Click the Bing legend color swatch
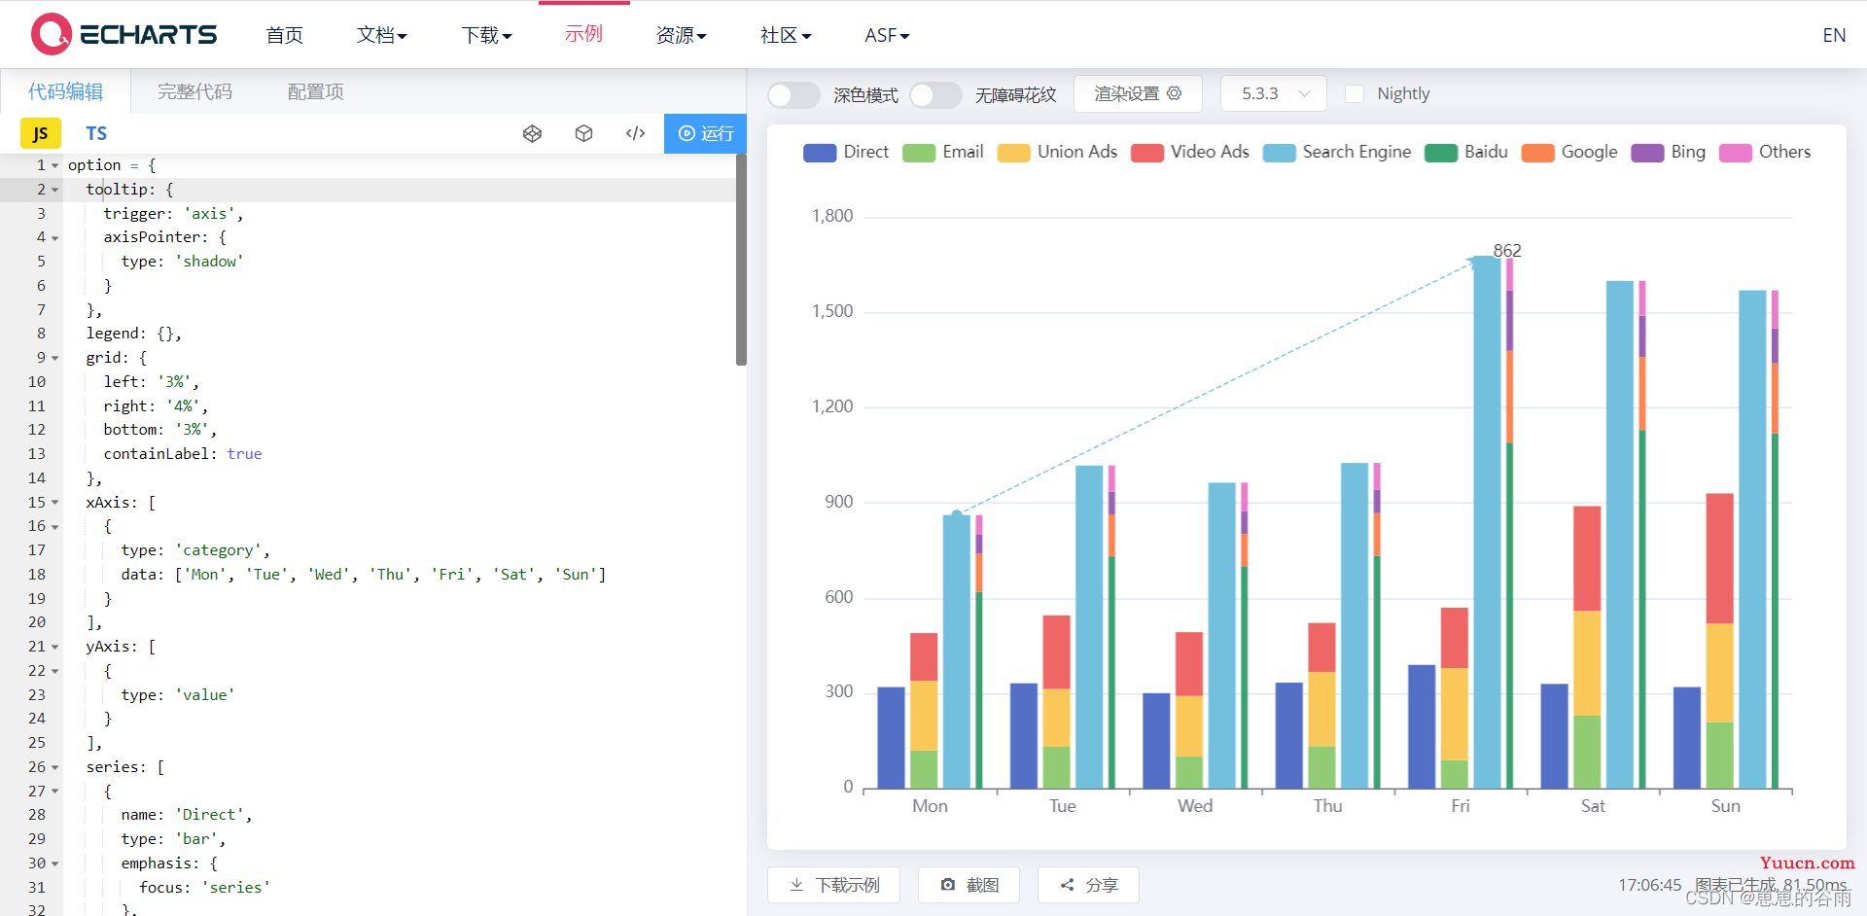 (1647, 153)
